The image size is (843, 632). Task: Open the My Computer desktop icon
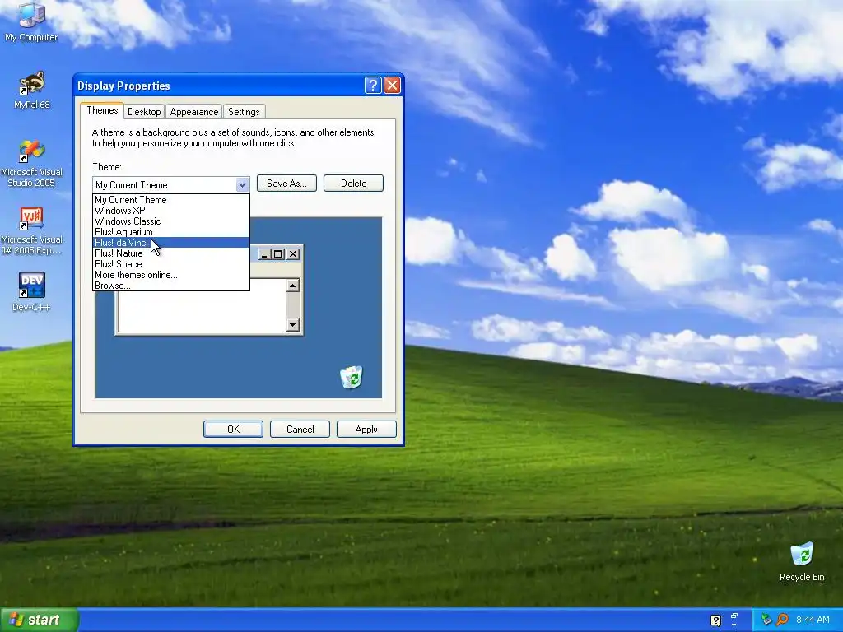tap(32, 21)
